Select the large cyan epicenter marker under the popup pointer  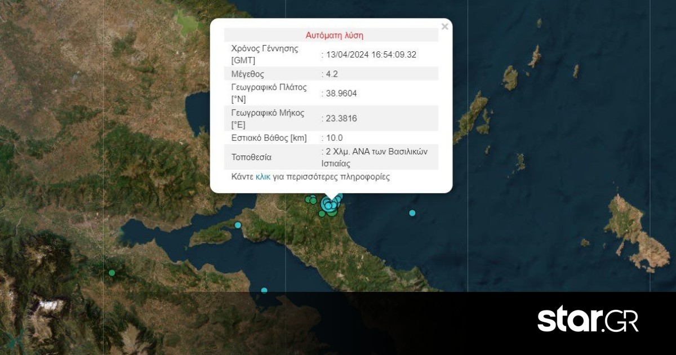[328, 205]
